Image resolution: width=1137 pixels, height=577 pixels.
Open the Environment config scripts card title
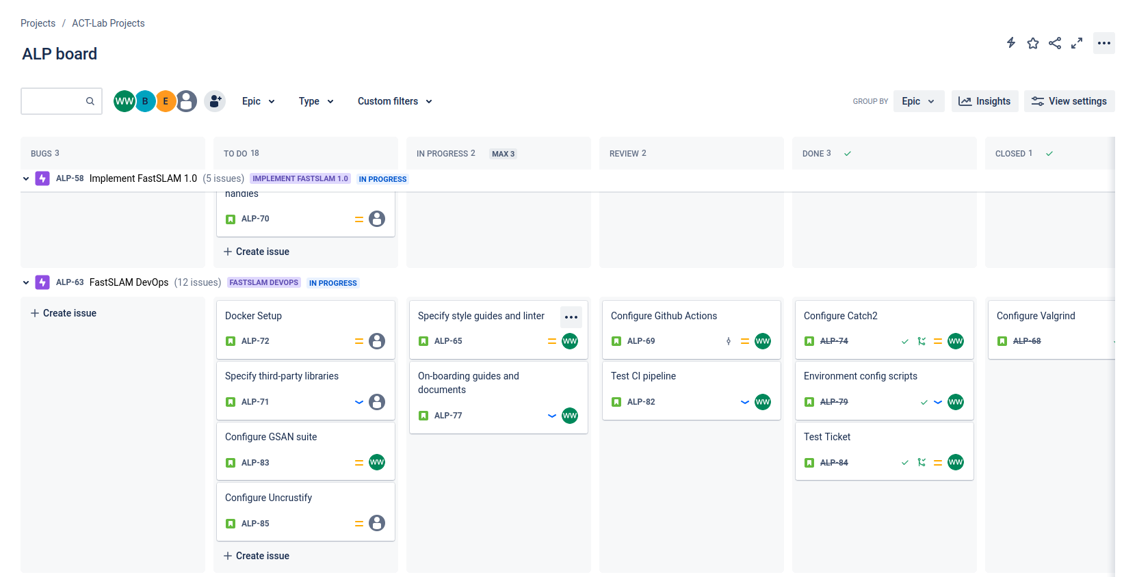point(861,376)
